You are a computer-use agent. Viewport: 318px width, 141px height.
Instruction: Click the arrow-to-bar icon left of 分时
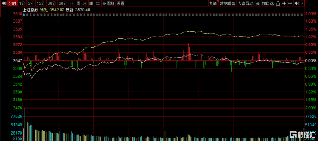[x=4, y=3]
